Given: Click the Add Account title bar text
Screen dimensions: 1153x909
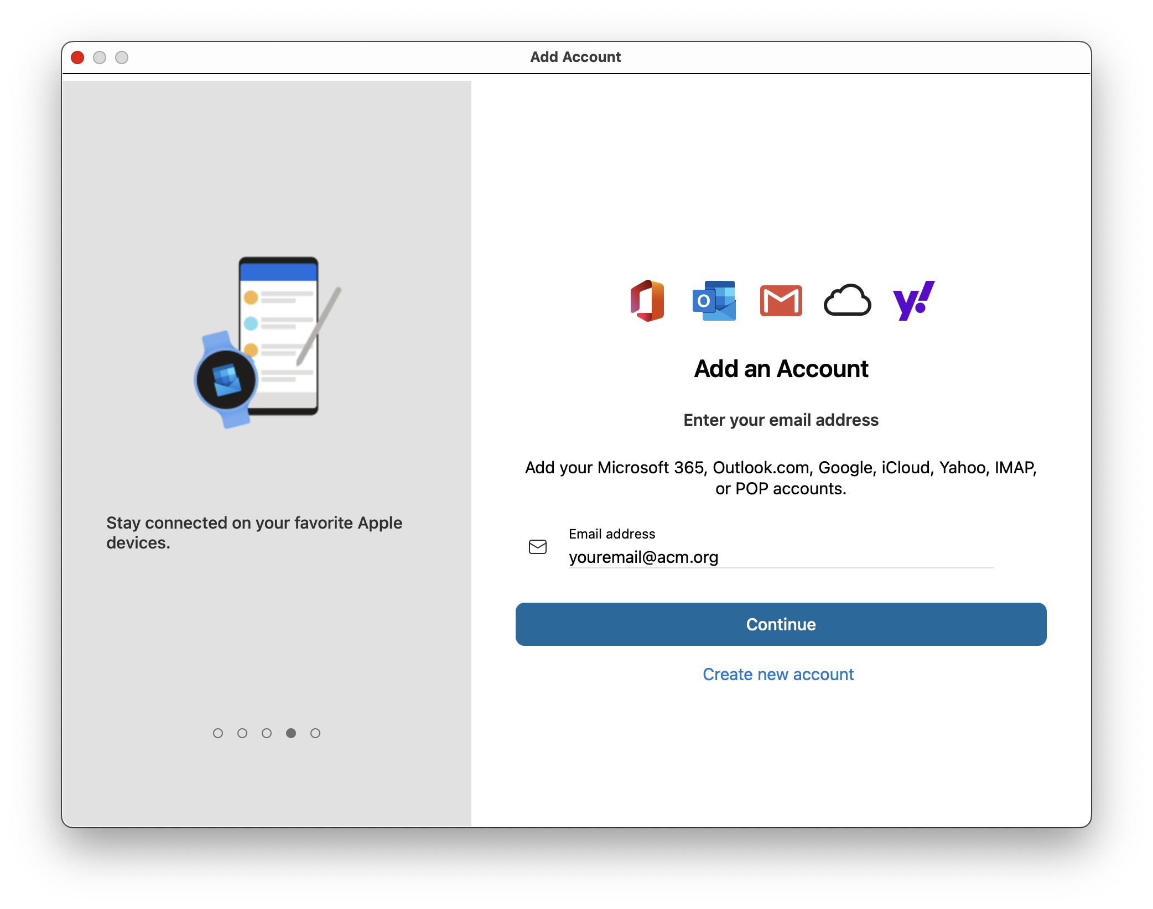Looking at the screenshot, I should (x=575, y=57).
